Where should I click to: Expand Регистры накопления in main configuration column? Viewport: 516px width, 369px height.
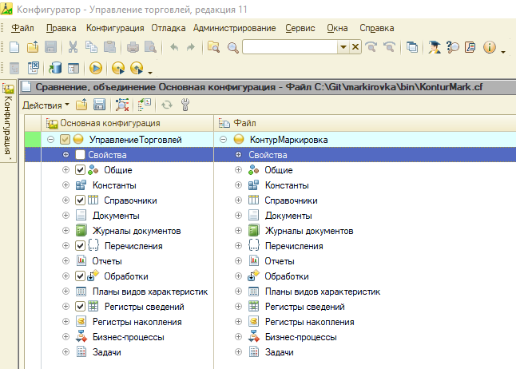click(x=65, y=321)
